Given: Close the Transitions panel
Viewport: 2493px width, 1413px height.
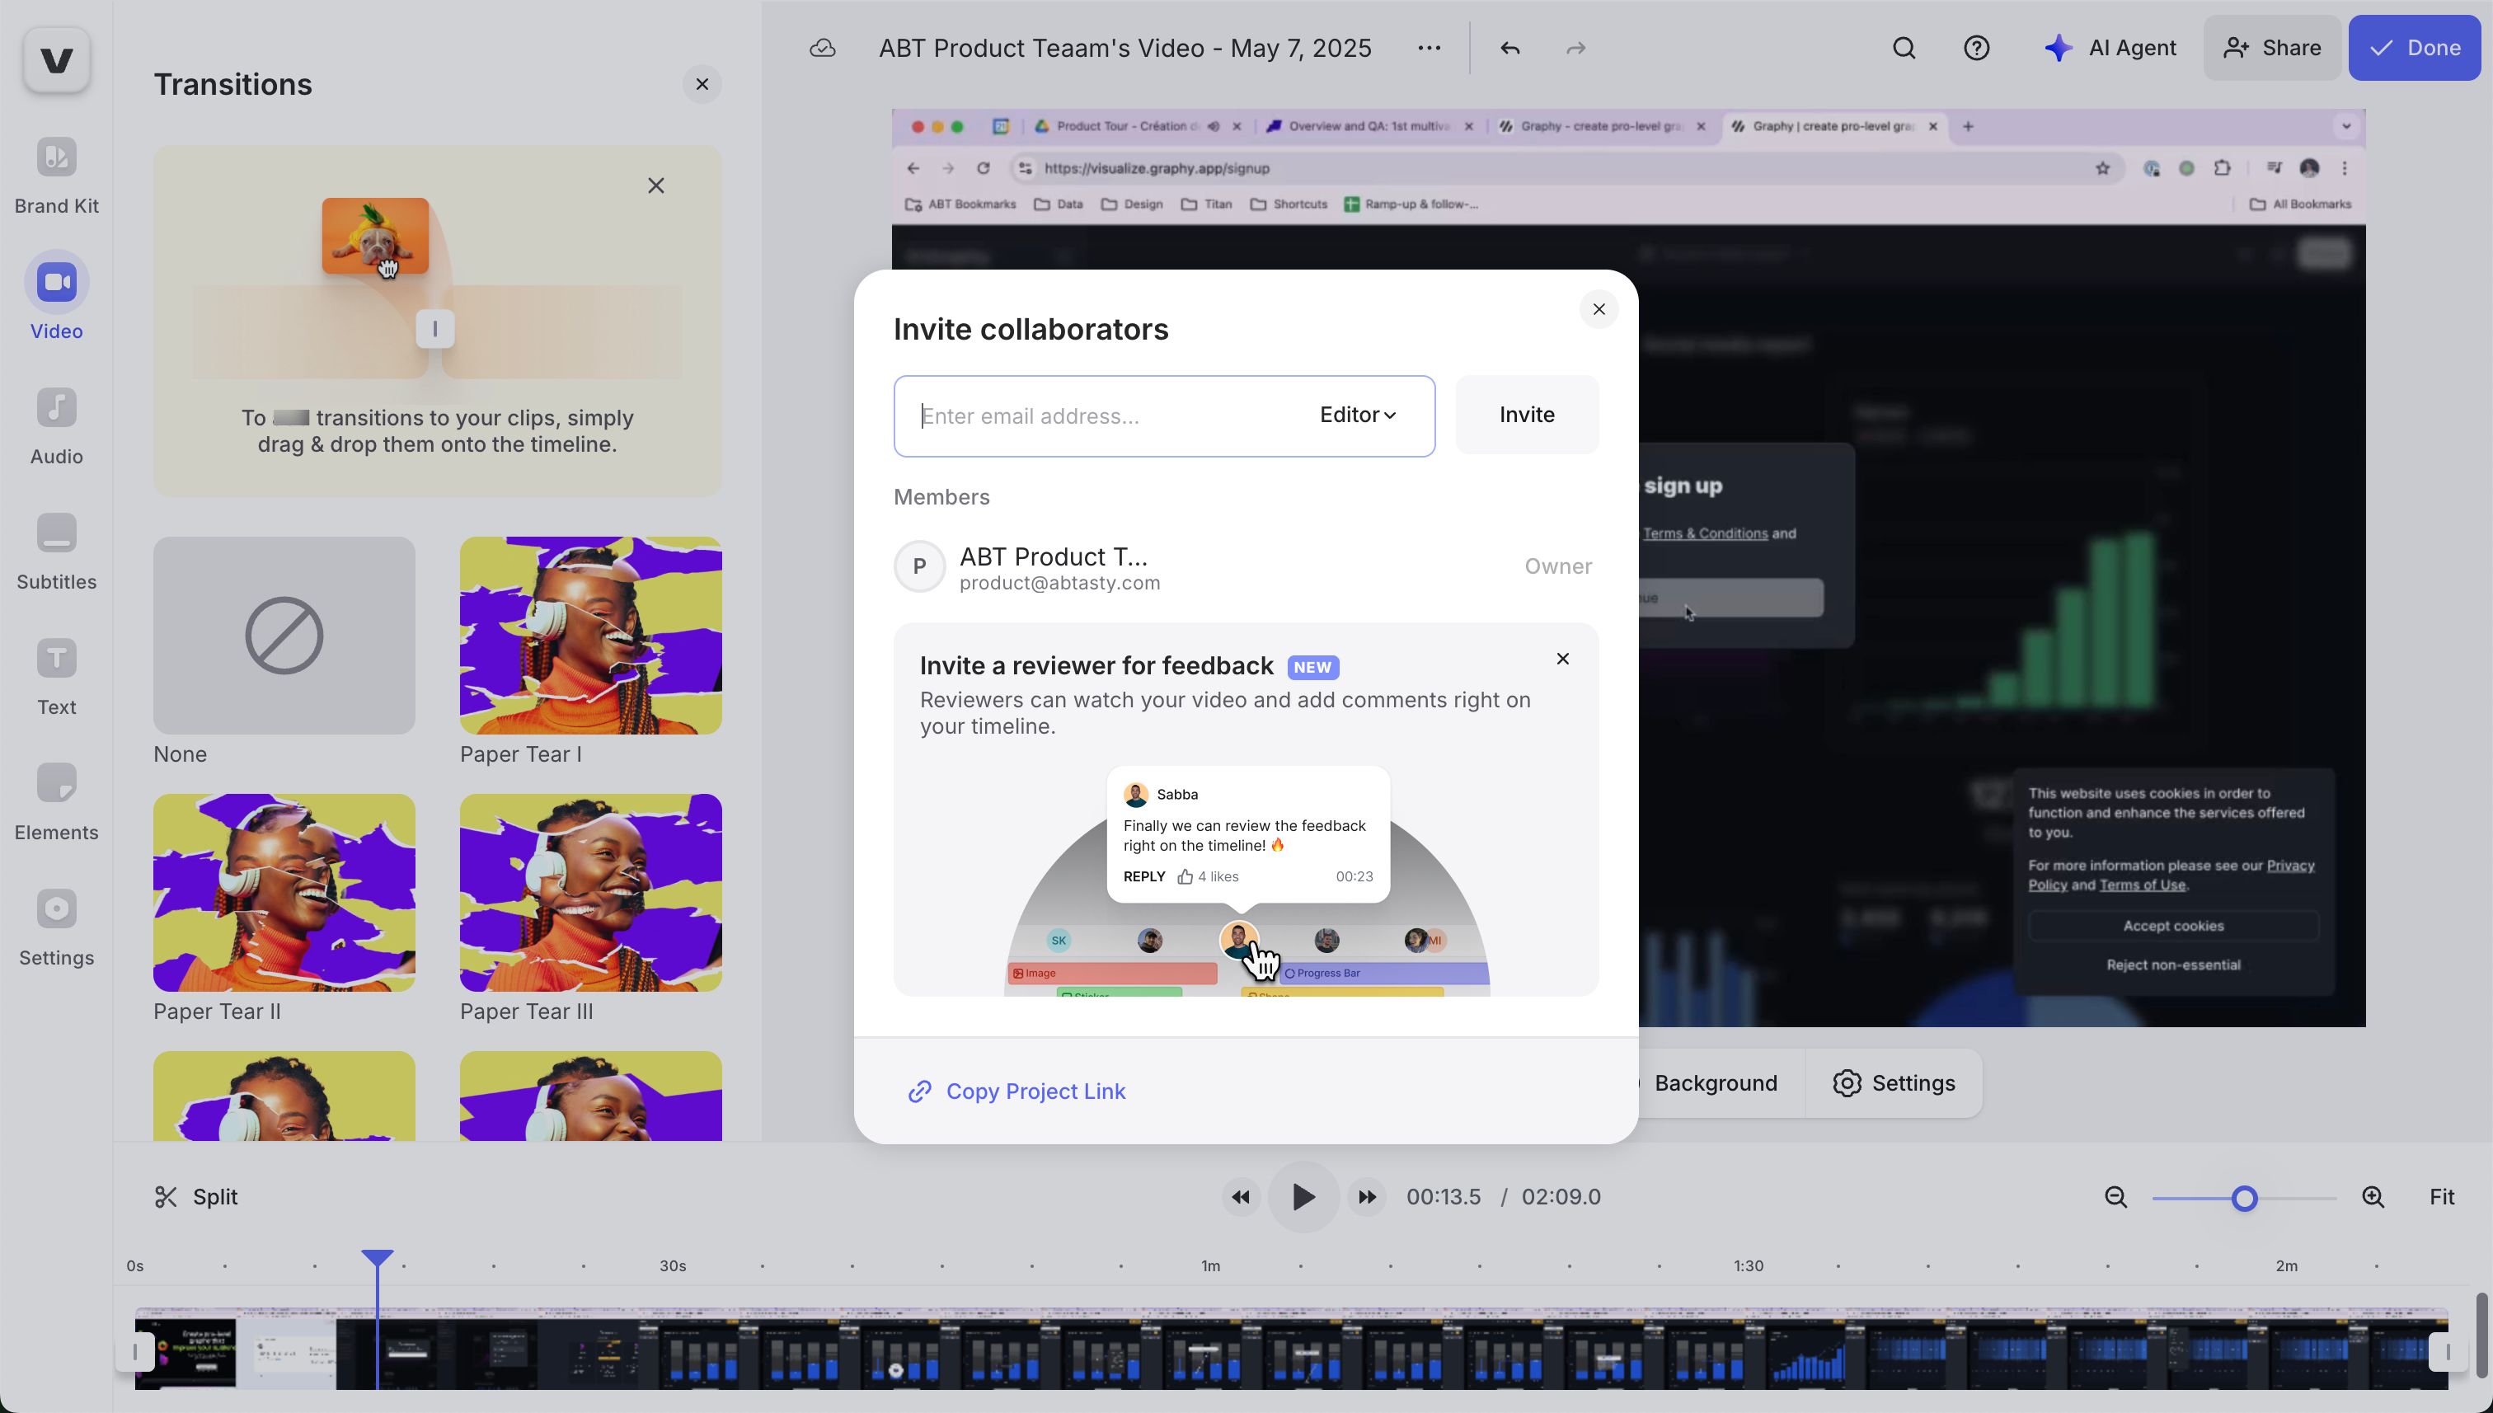Looking at the screenshot, I should 702,84.
